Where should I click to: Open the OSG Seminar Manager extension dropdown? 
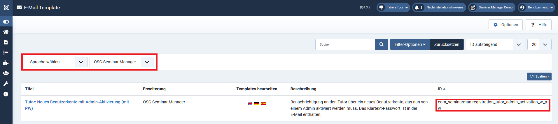coord(121,62)
